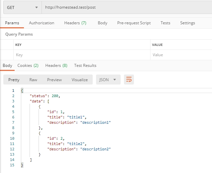This screenshot has width=212, height=173.
Task: Click the Visualize view button
Action: click(79, 80)
